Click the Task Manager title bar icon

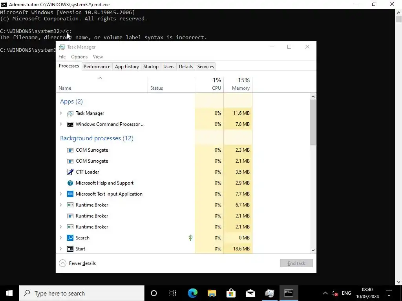pyautogui.click(x=62, y=47)
